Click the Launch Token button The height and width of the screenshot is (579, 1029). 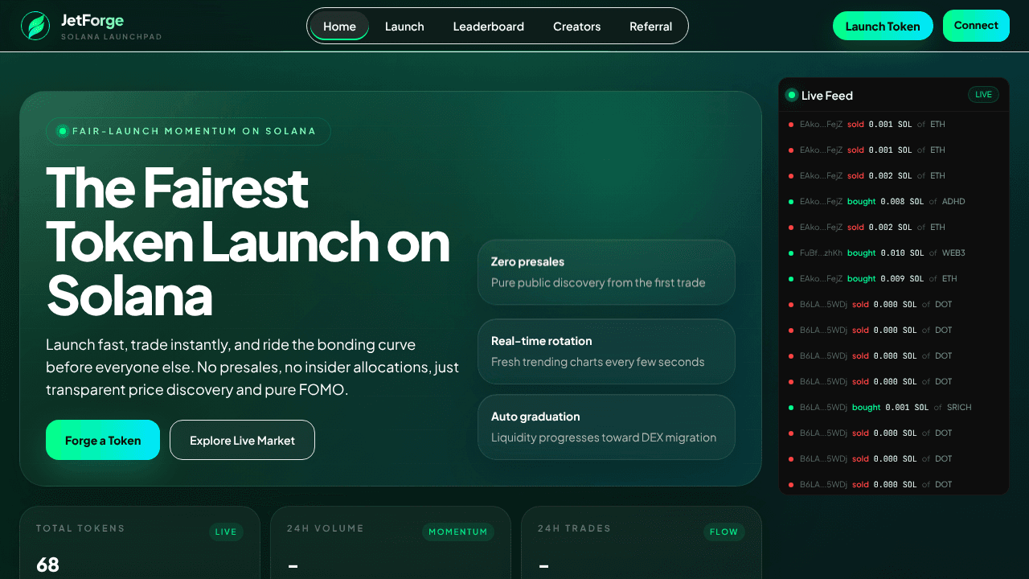pyautogui.click(x=883, y=26)
